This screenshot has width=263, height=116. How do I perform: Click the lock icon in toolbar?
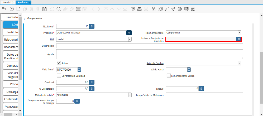[x=154, y=9]
